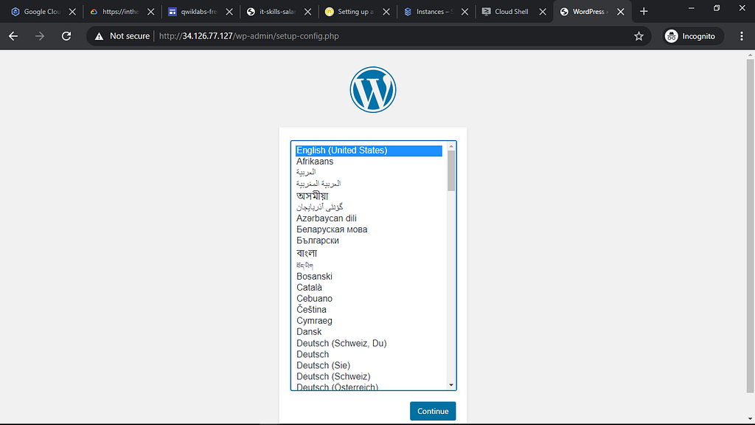Click the browser forward arrow

[x=40, y=36]
